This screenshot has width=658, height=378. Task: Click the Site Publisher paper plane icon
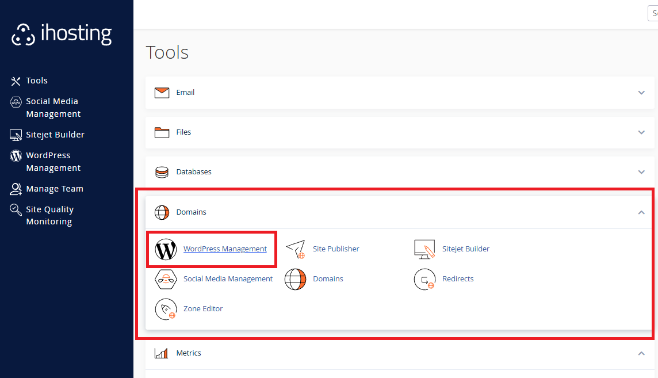[296, 249]
